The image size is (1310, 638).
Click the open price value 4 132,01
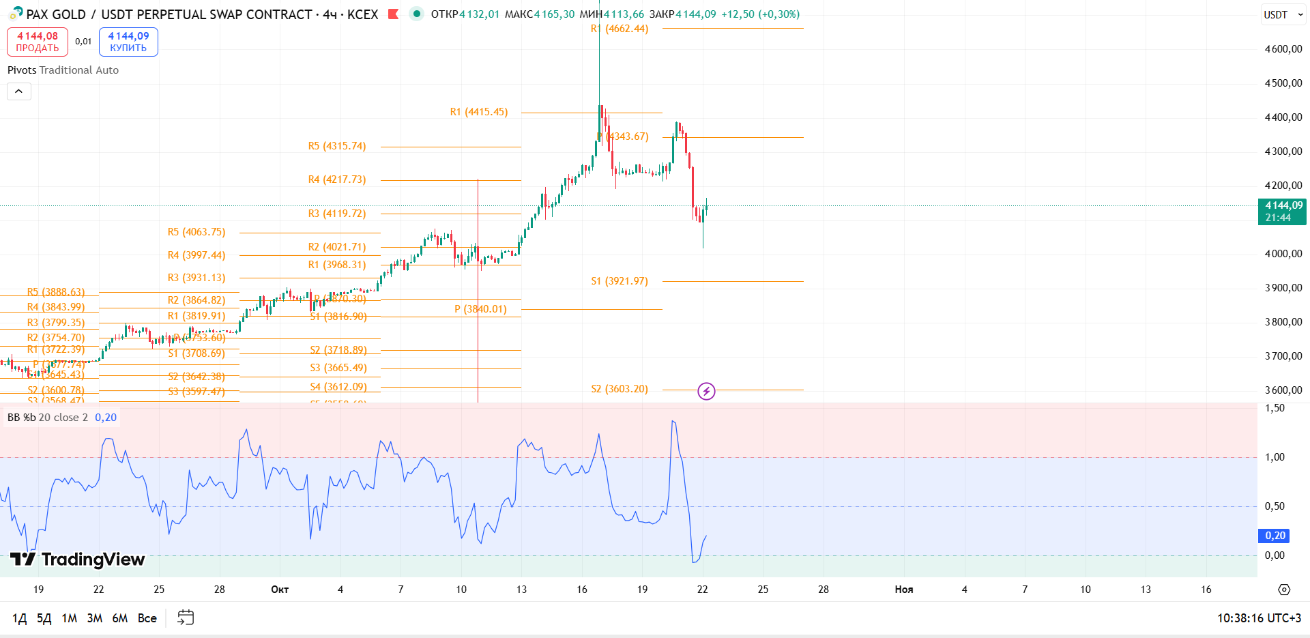click(x=480, y=14)
